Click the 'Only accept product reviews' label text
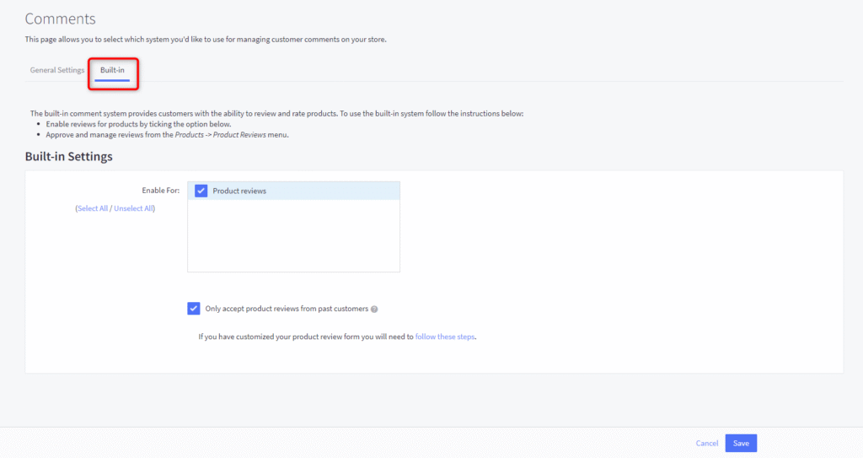 287,309
